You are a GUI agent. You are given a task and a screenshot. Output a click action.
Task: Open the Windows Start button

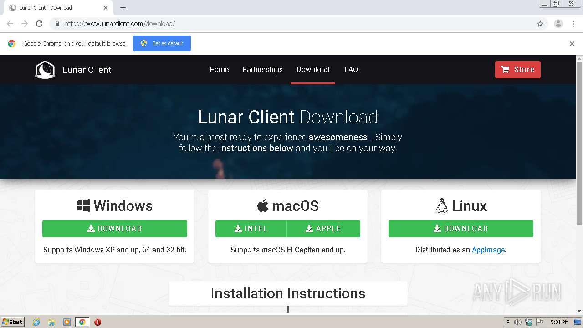13,322
